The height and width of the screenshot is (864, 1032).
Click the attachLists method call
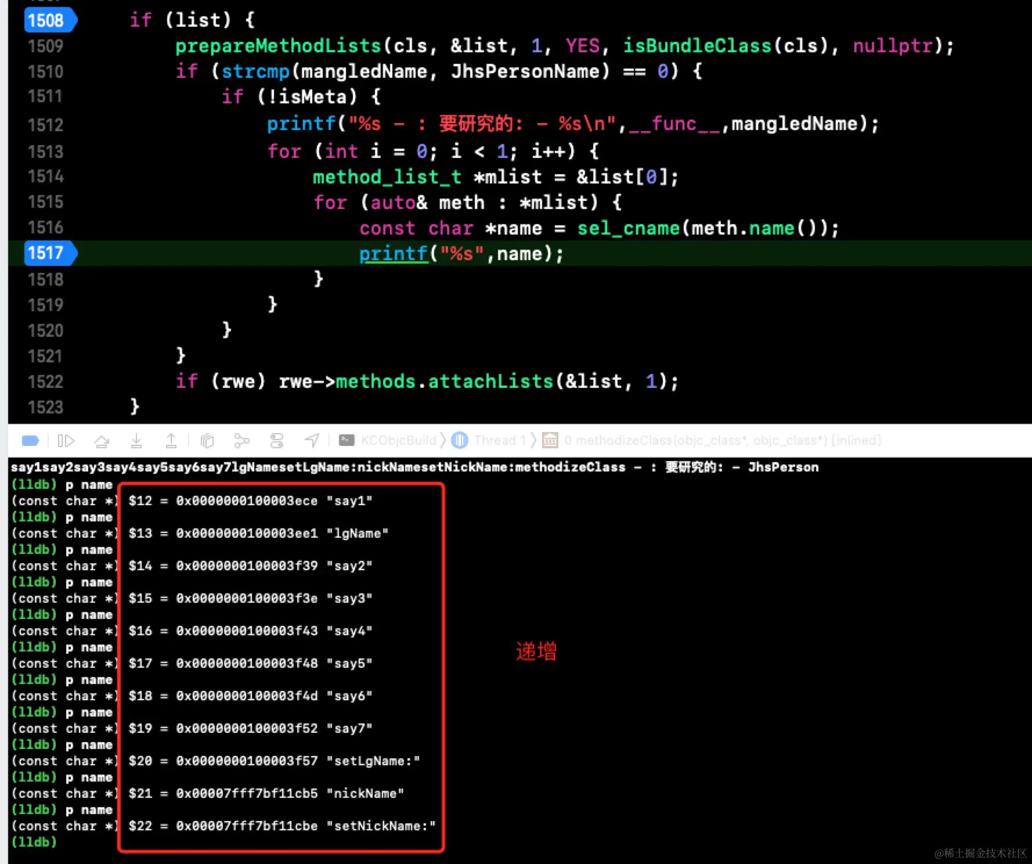(490, 381)
